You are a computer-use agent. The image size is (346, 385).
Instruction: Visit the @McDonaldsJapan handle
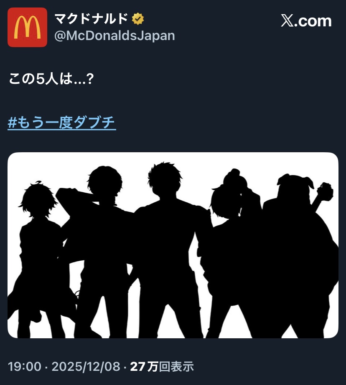point(114,35)
